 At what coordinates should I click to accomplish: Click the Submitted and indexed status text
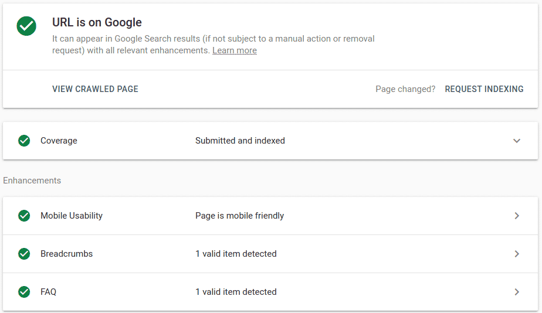tap(240, 141)
